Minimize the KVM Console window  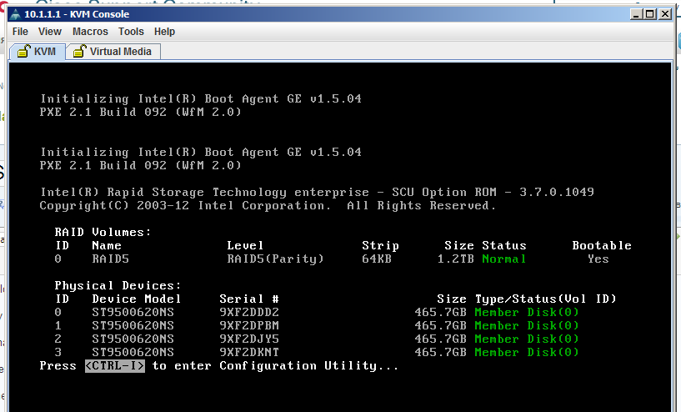[x=636, y=14]
